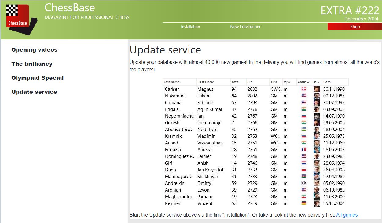This screenshot has width=382, height=223.
Task: Click the Uzbek flag for Abdusattorov
Action: tap(303, 130)
